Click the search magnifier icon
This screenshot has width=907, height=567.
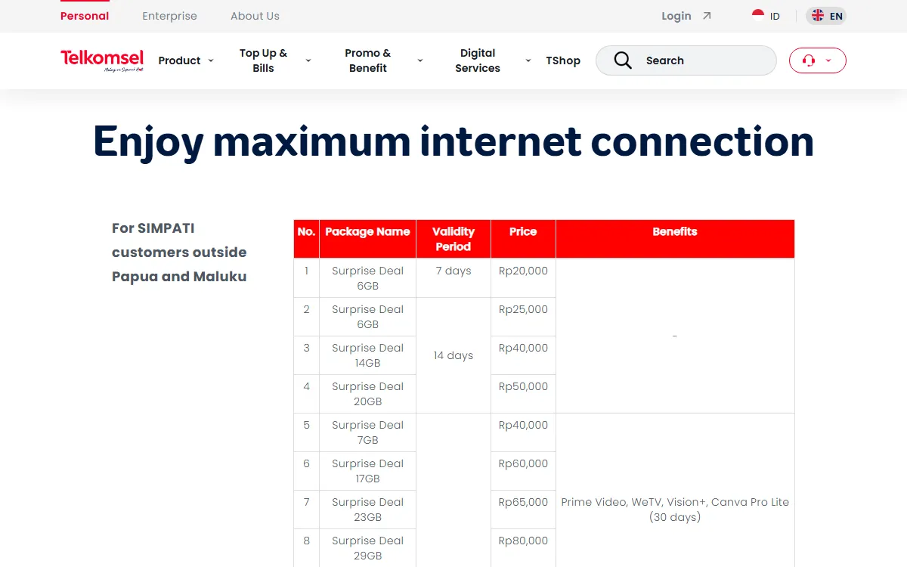pos(623,60)
